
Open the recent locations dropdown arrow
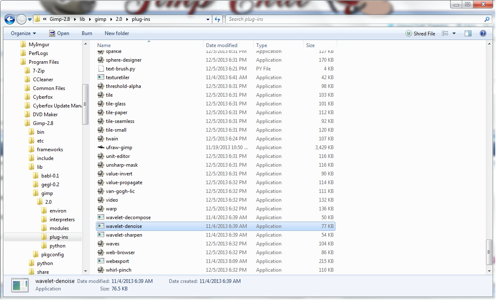point(30,20)
